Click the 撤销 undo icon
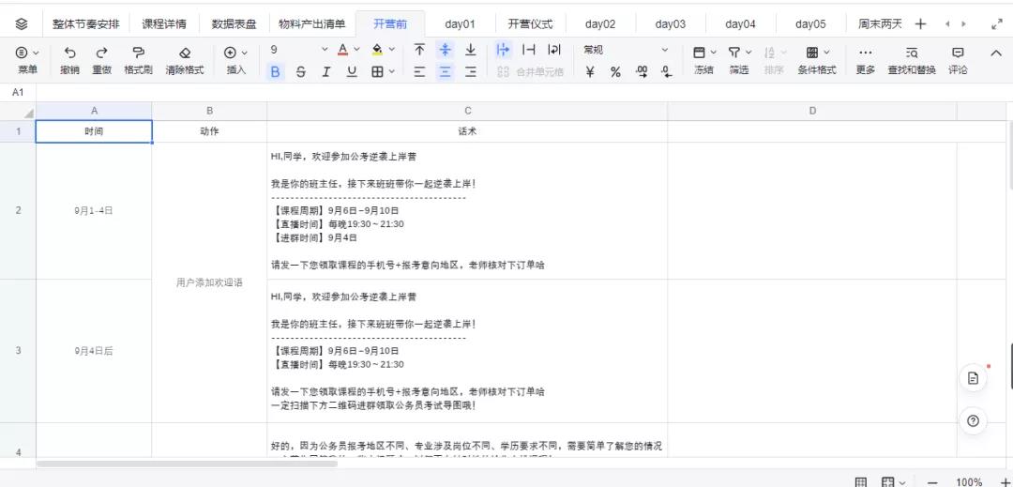The height and width of the screenshot is (487, 1013). click(x=69, y=53)
